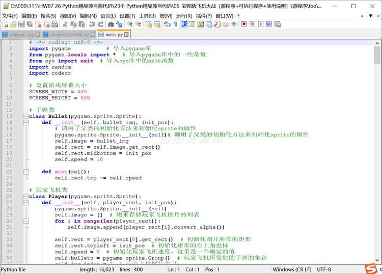382x274 pixels.
Task: Undo last edit via Undo arrow
Action: click(92, 24)
